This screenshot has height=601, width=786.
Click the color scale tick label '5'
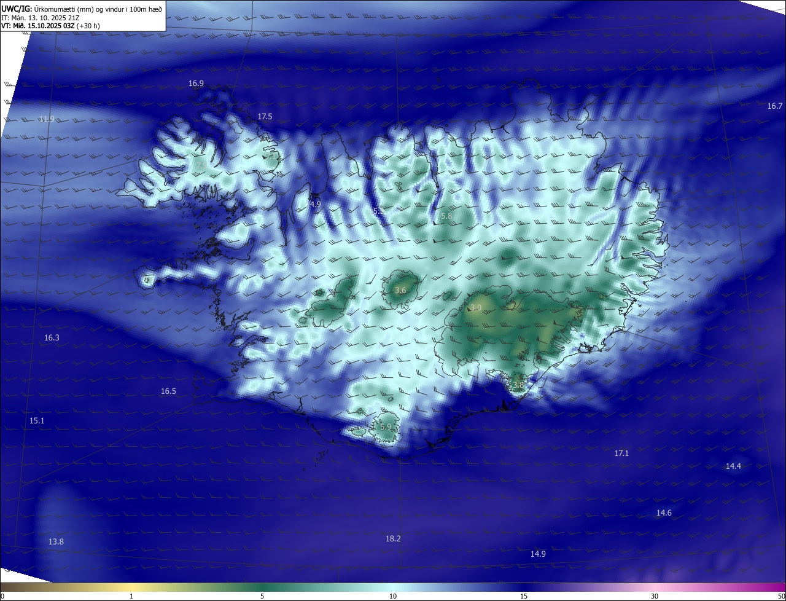point(262,596)
